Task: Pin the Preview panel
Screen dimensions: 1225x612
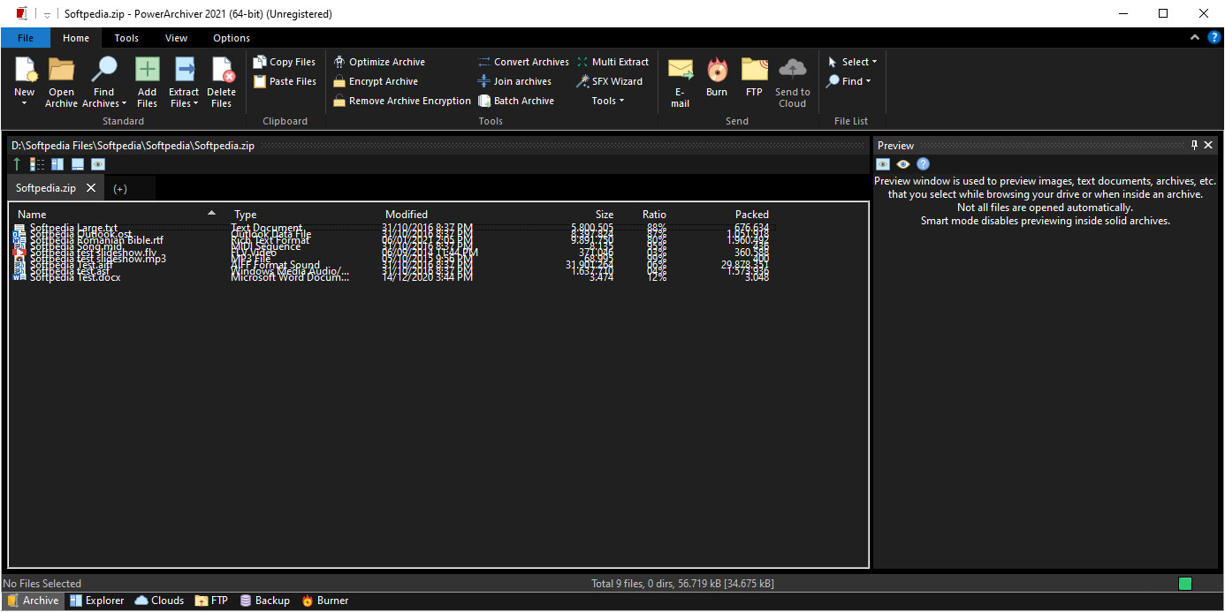Action: click(x=1194, y=145)
